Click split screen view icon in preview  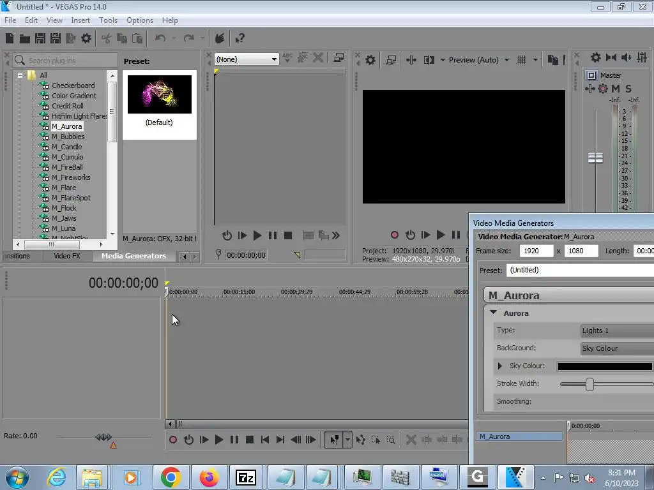[x=429, y=60]
